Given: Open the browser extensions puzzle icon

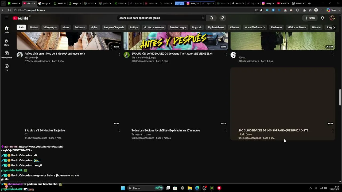Looking at the screenshot, I should point(297,10).
